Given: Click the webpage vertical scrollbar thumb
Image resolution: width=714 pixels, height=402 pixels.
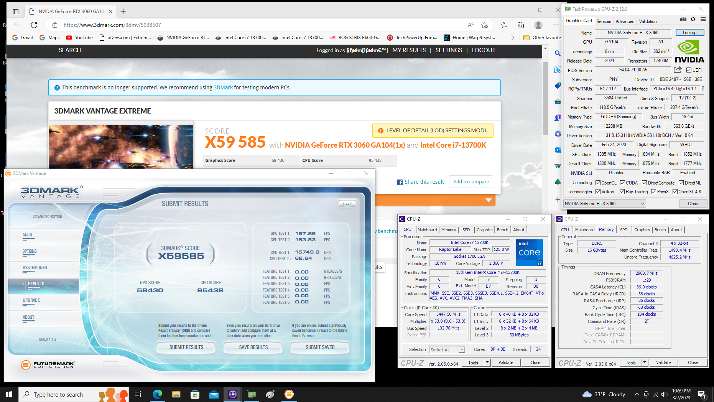Looking at the screenshot, I should (x=545, y=98).
